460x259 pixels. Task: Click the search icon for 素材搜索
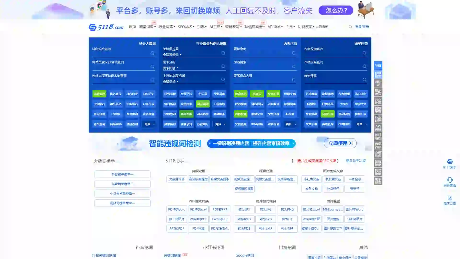click(294, 53)
